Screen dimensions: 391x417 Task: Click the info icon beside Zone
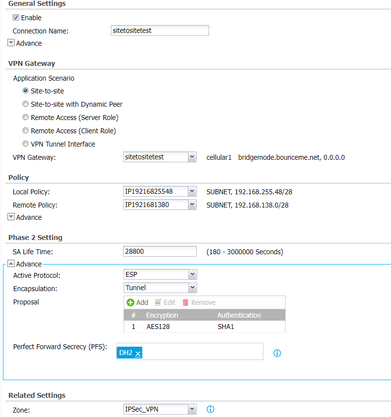tap(210, 409)
